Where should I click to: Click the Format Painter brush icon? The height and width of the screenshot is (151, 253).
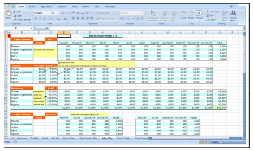pyautogui.click(x=14, y=20)
